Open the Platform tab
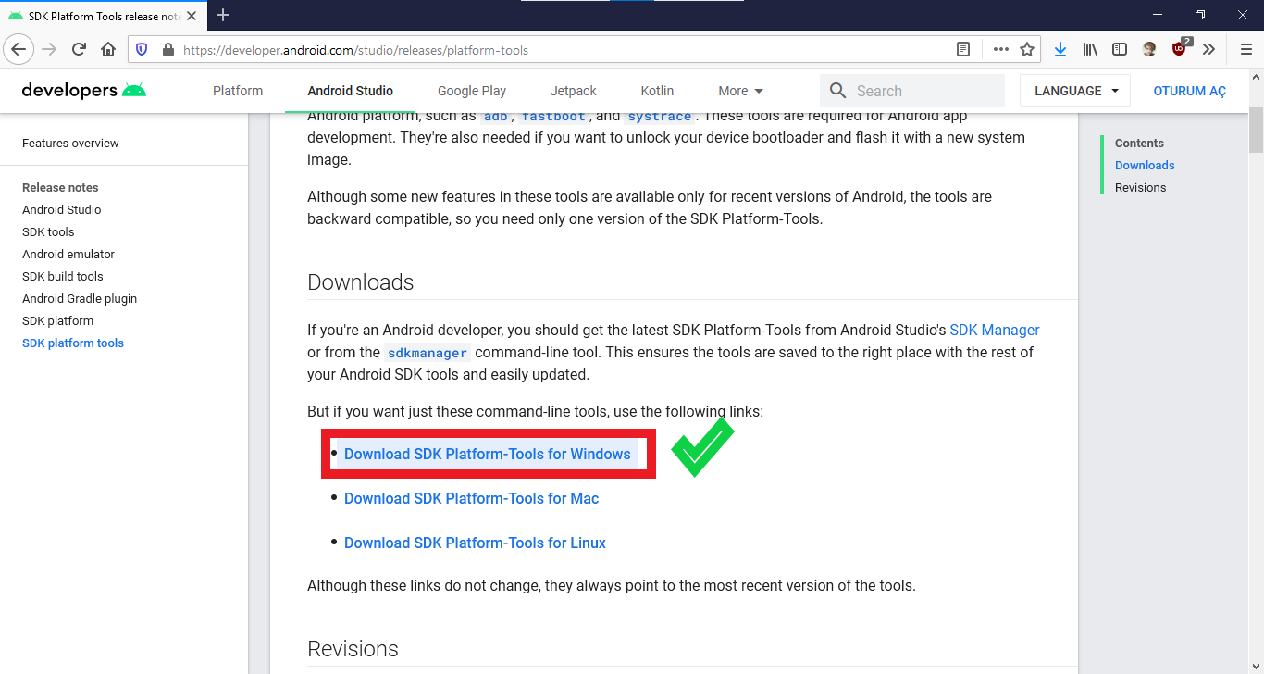Image resolution: width=1264 pixels, height=674 pixels. [x=238, y=91]
